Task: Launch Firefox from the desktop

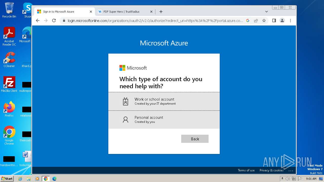Action: click(9, 109)
